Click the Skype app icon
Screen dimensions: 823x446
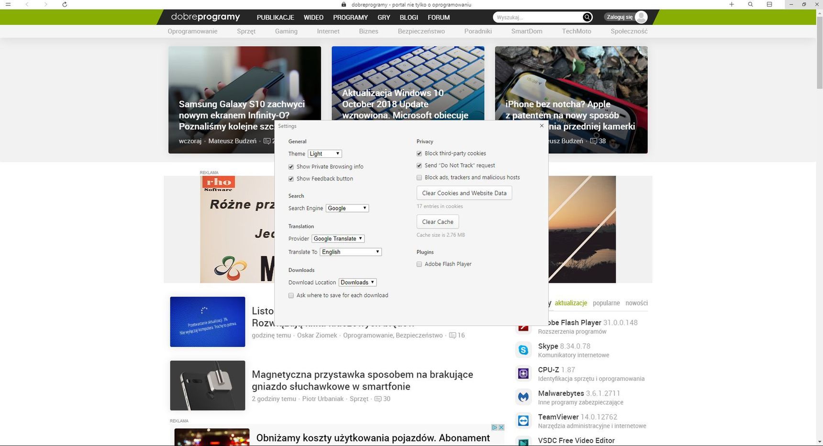coord(523,350)
